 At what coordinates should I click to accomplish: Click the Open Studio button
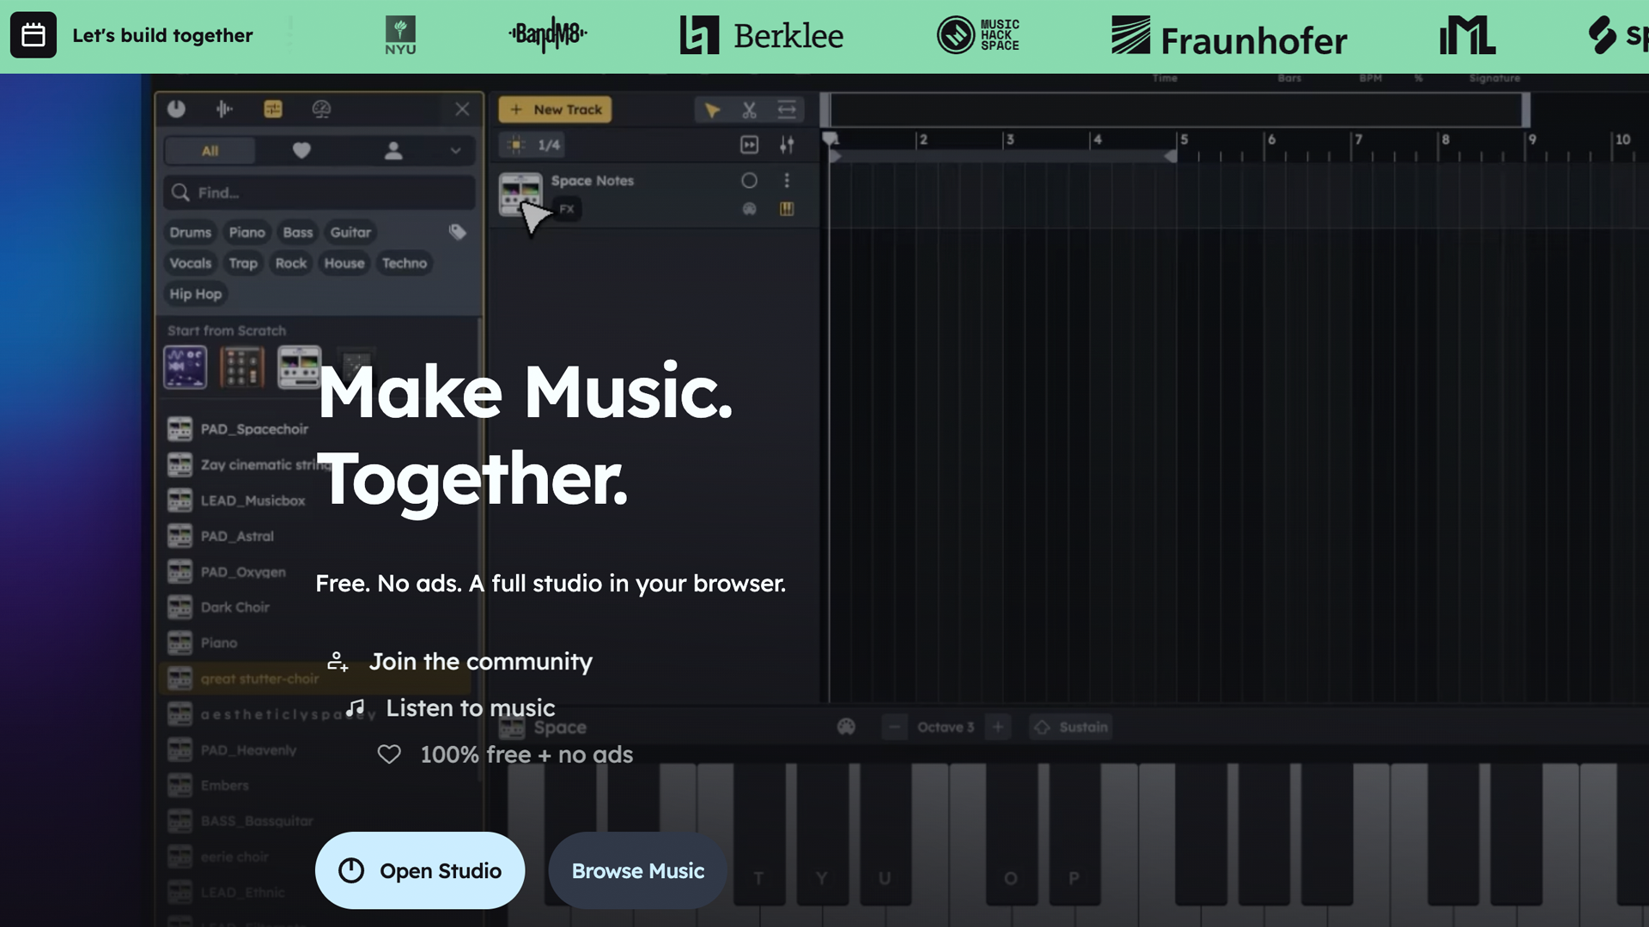420,870
